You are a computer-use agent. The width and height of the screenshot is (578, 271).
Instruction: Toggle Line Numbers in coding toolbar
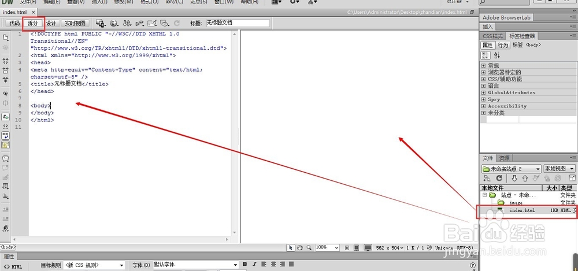coord(6,117)
